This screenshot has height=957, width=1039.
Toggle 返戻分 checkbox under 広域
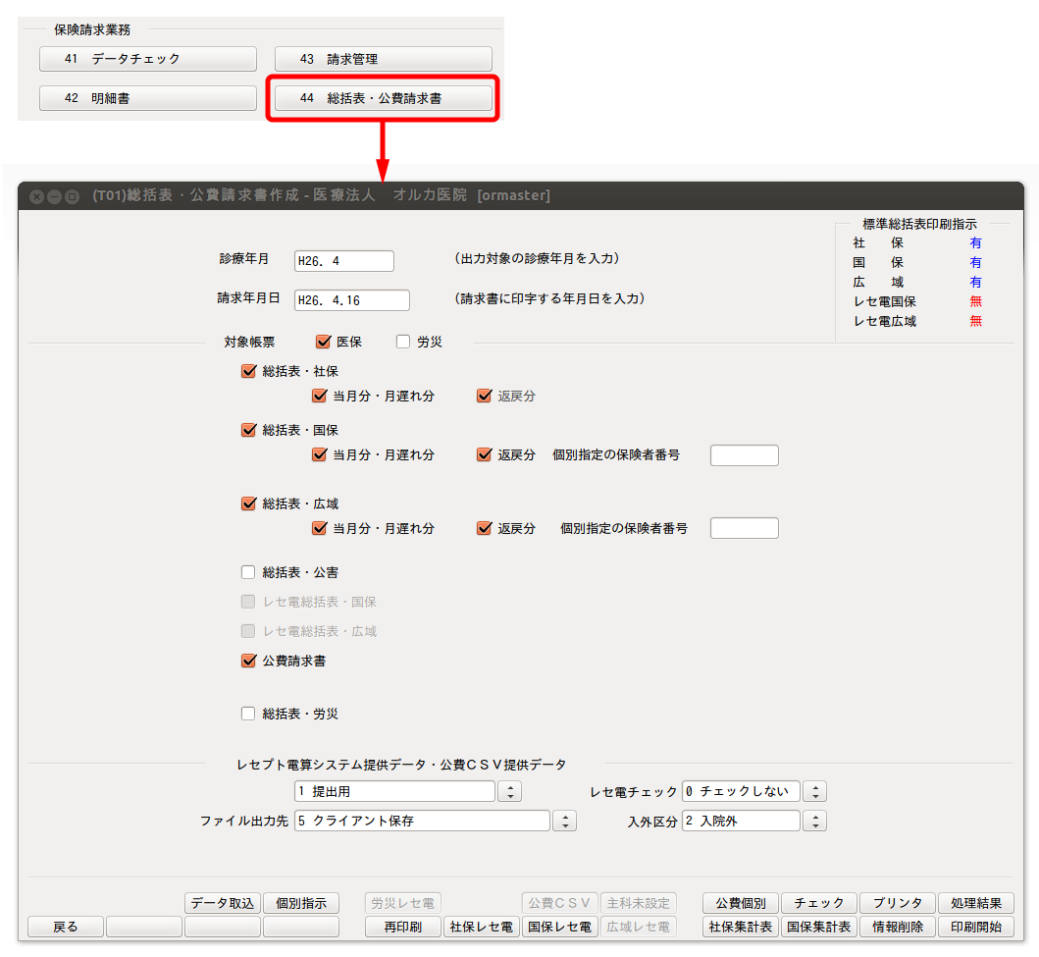click(485, 528)
